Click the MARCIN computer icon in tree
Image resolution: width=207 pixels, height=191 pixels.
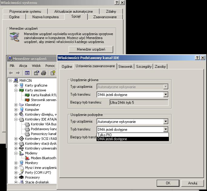(x=16, y=81)
